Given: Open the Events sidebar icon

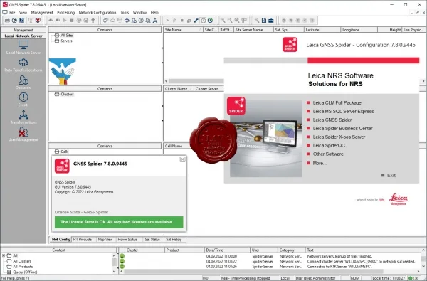Looking at the screenshot, I should point(23,97).
